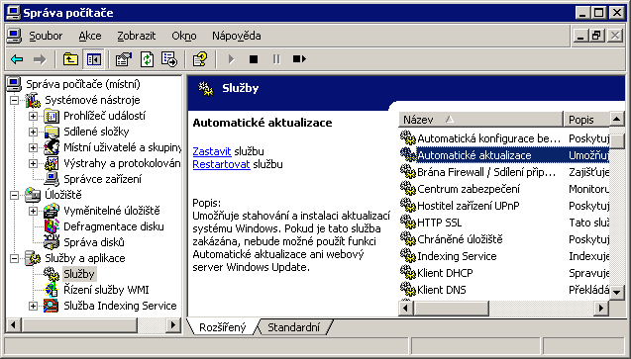The image size is (631, 359).
Task: Select Defragmentace disku in tree
Action: click(x=114, y=226)
